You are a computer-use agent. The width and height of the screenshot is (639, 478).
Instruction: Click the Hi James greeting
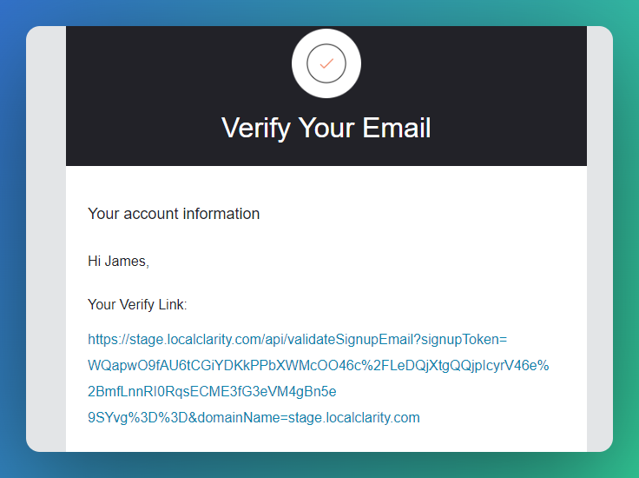119,261
